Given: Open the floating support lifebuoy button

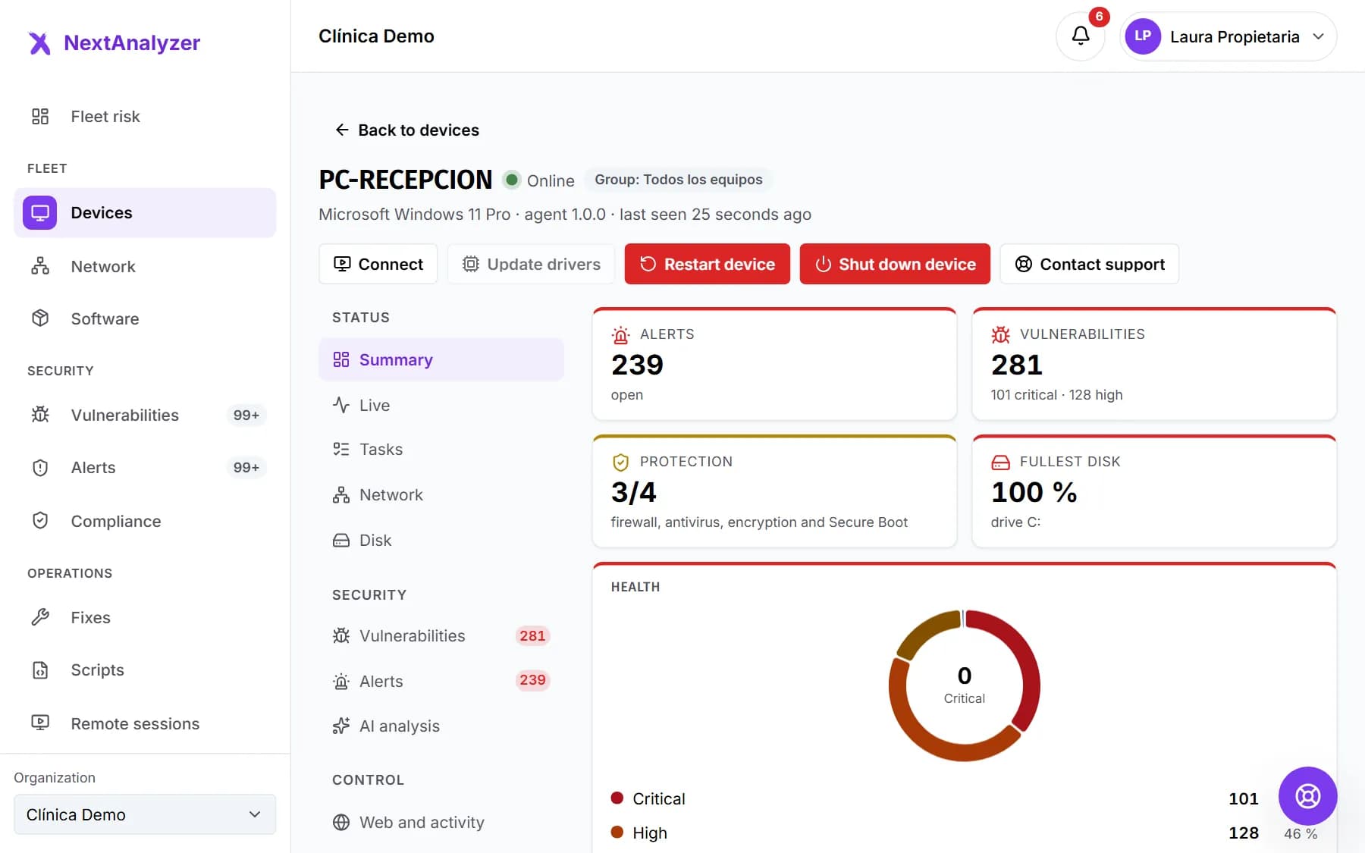Looking at the screenshot, I should point(1307,795).
